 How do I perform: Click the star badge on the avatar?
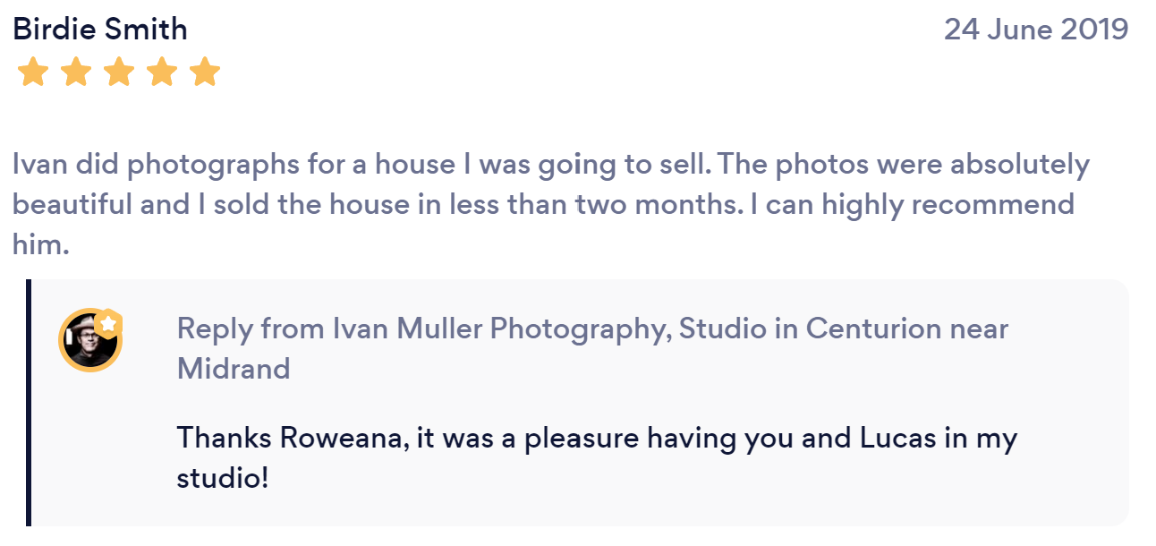coord(108,323)
